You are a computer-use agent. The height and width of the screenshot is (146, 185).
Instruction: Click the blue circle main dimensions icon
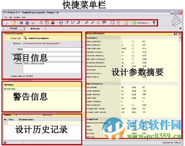pos(61,23)
